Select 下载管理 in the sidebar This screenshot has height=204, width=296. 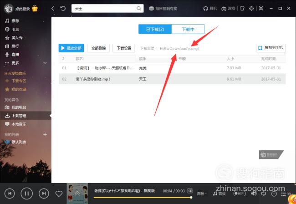coord(26,116)
